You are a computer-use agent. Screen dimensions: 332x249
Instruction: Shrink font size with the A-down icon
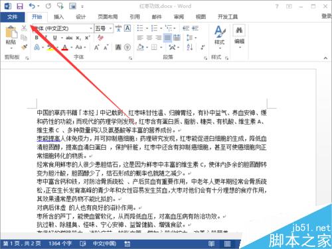pyautogui.click(x=106, y=47)
